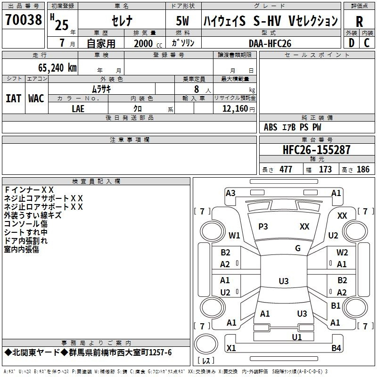
Task: Click the model code DAA-HFC26
Action: pyautogui.click(x=270, y=43)
